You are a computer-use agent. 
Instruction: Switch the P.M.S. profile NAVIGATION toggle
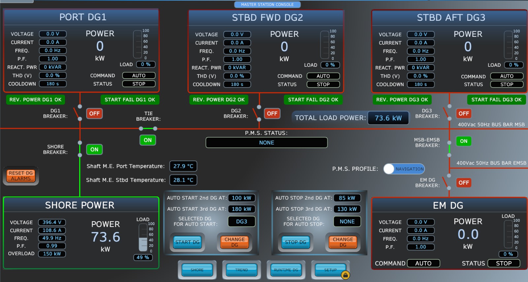404,169
